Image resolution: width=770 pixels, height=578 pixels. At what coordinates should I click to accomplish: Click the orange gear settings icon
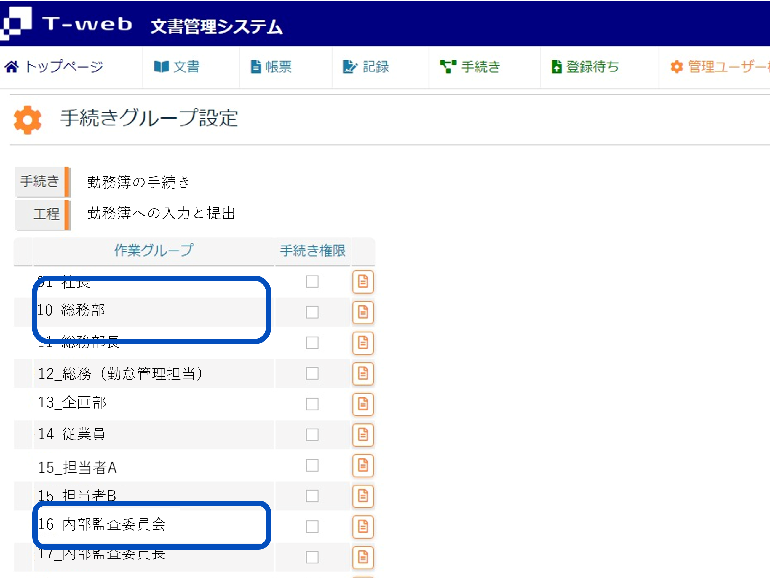coord(28,120)
